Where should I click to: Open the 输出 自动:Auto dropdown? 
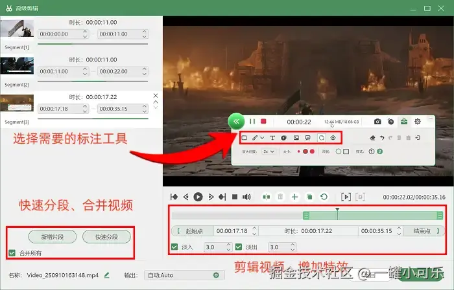coord(184,275)
